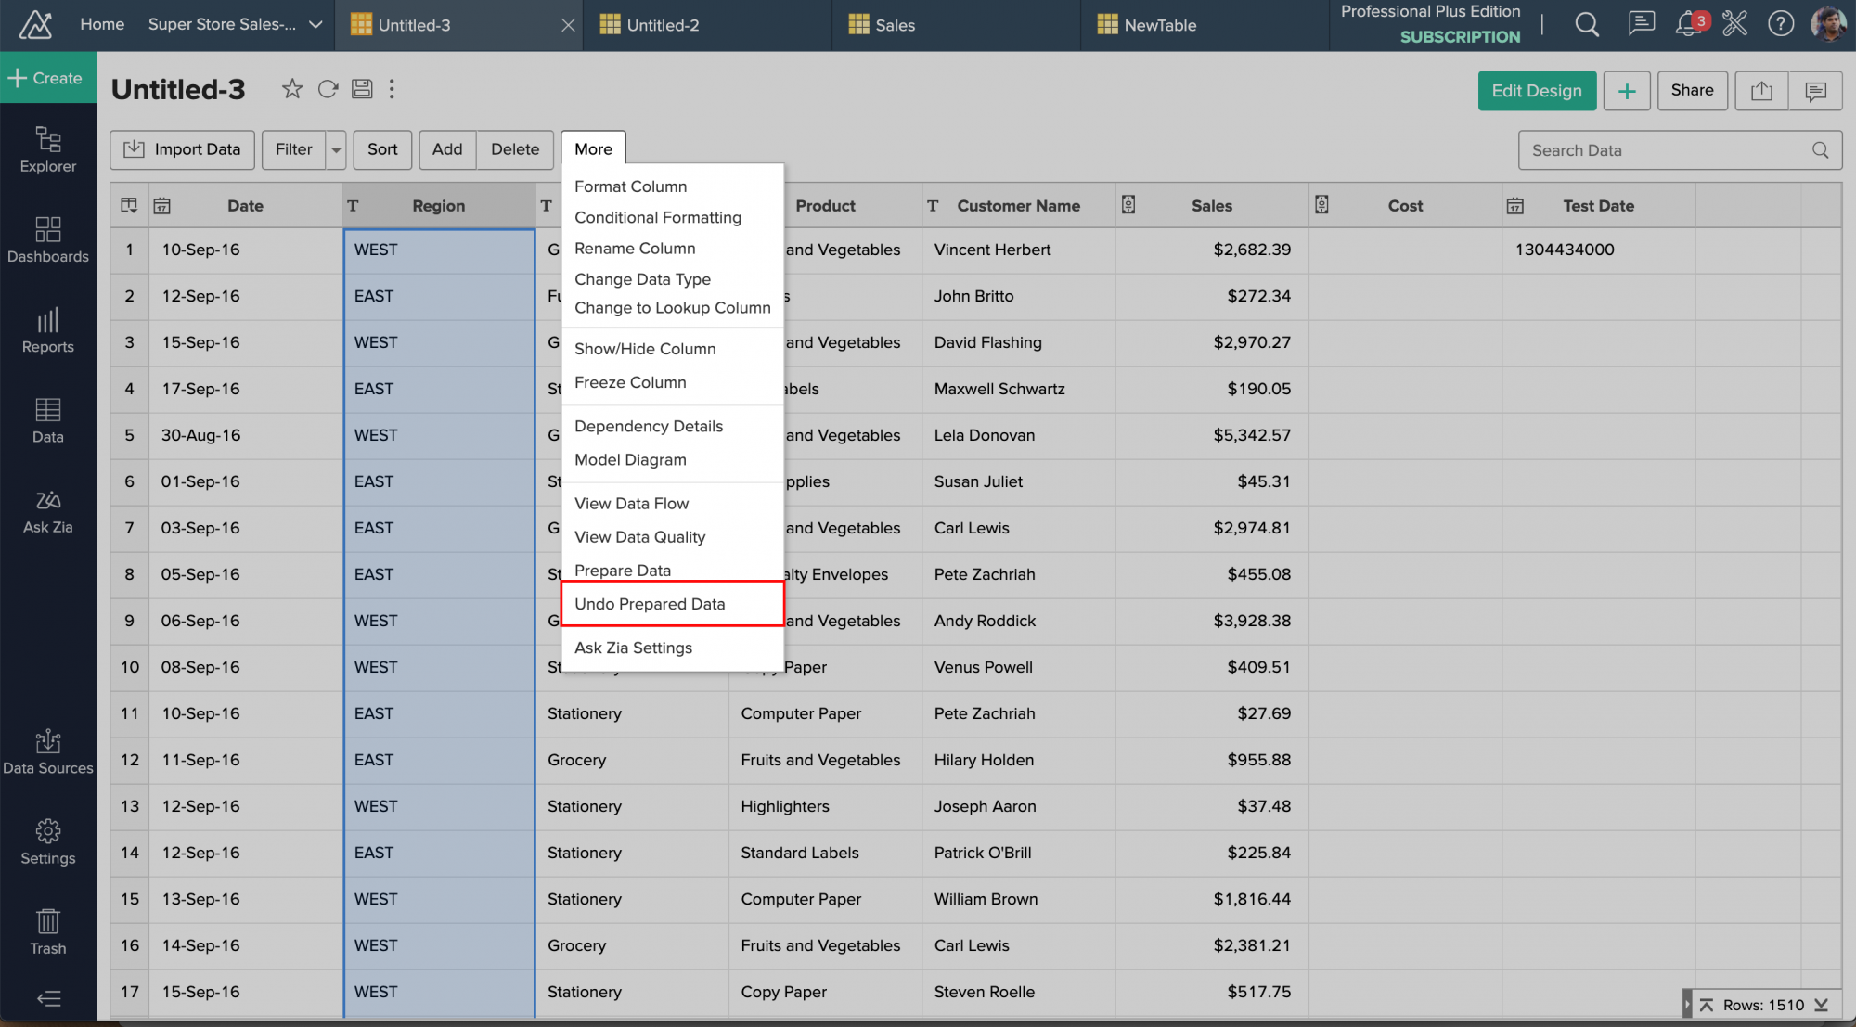Image resolution: width=1856 pixels, height=1027 pixels.
Task: Choose Conditional Formatting from More menu
Action: pyautogui.click(x=657, y=217)
